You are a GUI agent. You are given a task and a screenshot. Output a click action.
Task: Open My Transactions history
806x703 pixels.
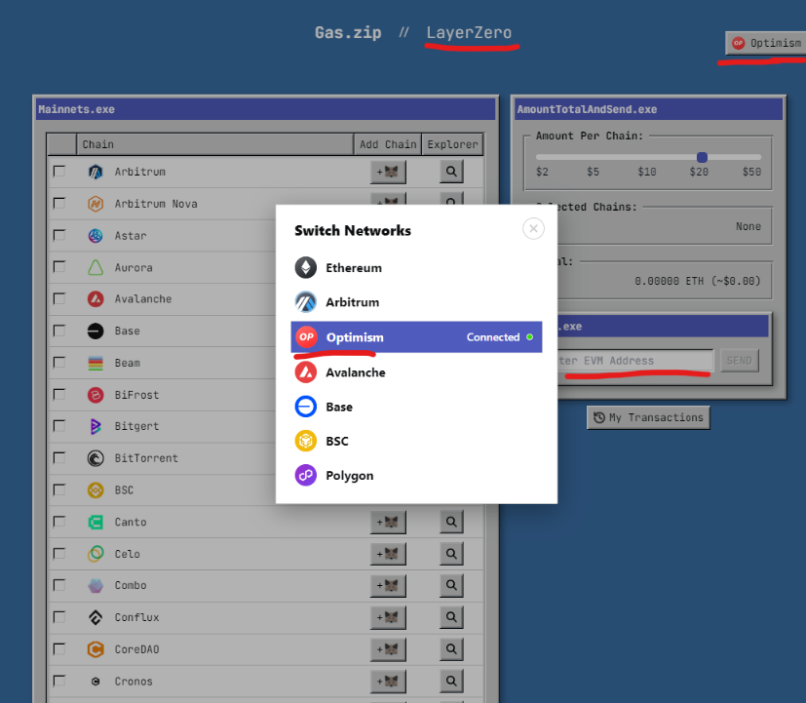point(649,417)
